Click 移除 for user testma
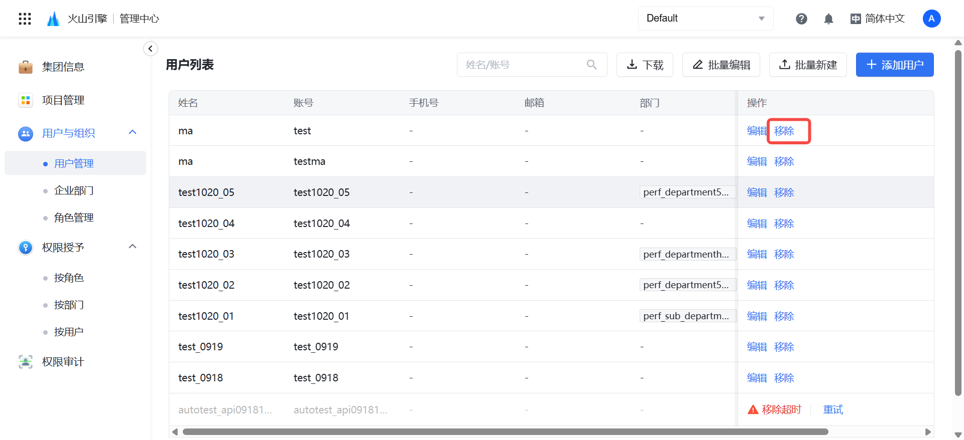The width and height of the screenshot is (964, 440). [x=784, y=161]
